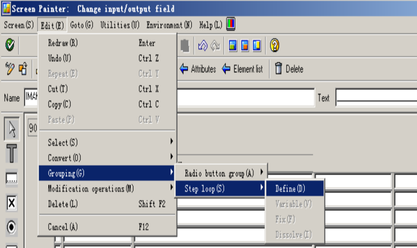Click the greyed Redo arrow toolbar icon
Screen dimensions: 417x248
[215, 45]
